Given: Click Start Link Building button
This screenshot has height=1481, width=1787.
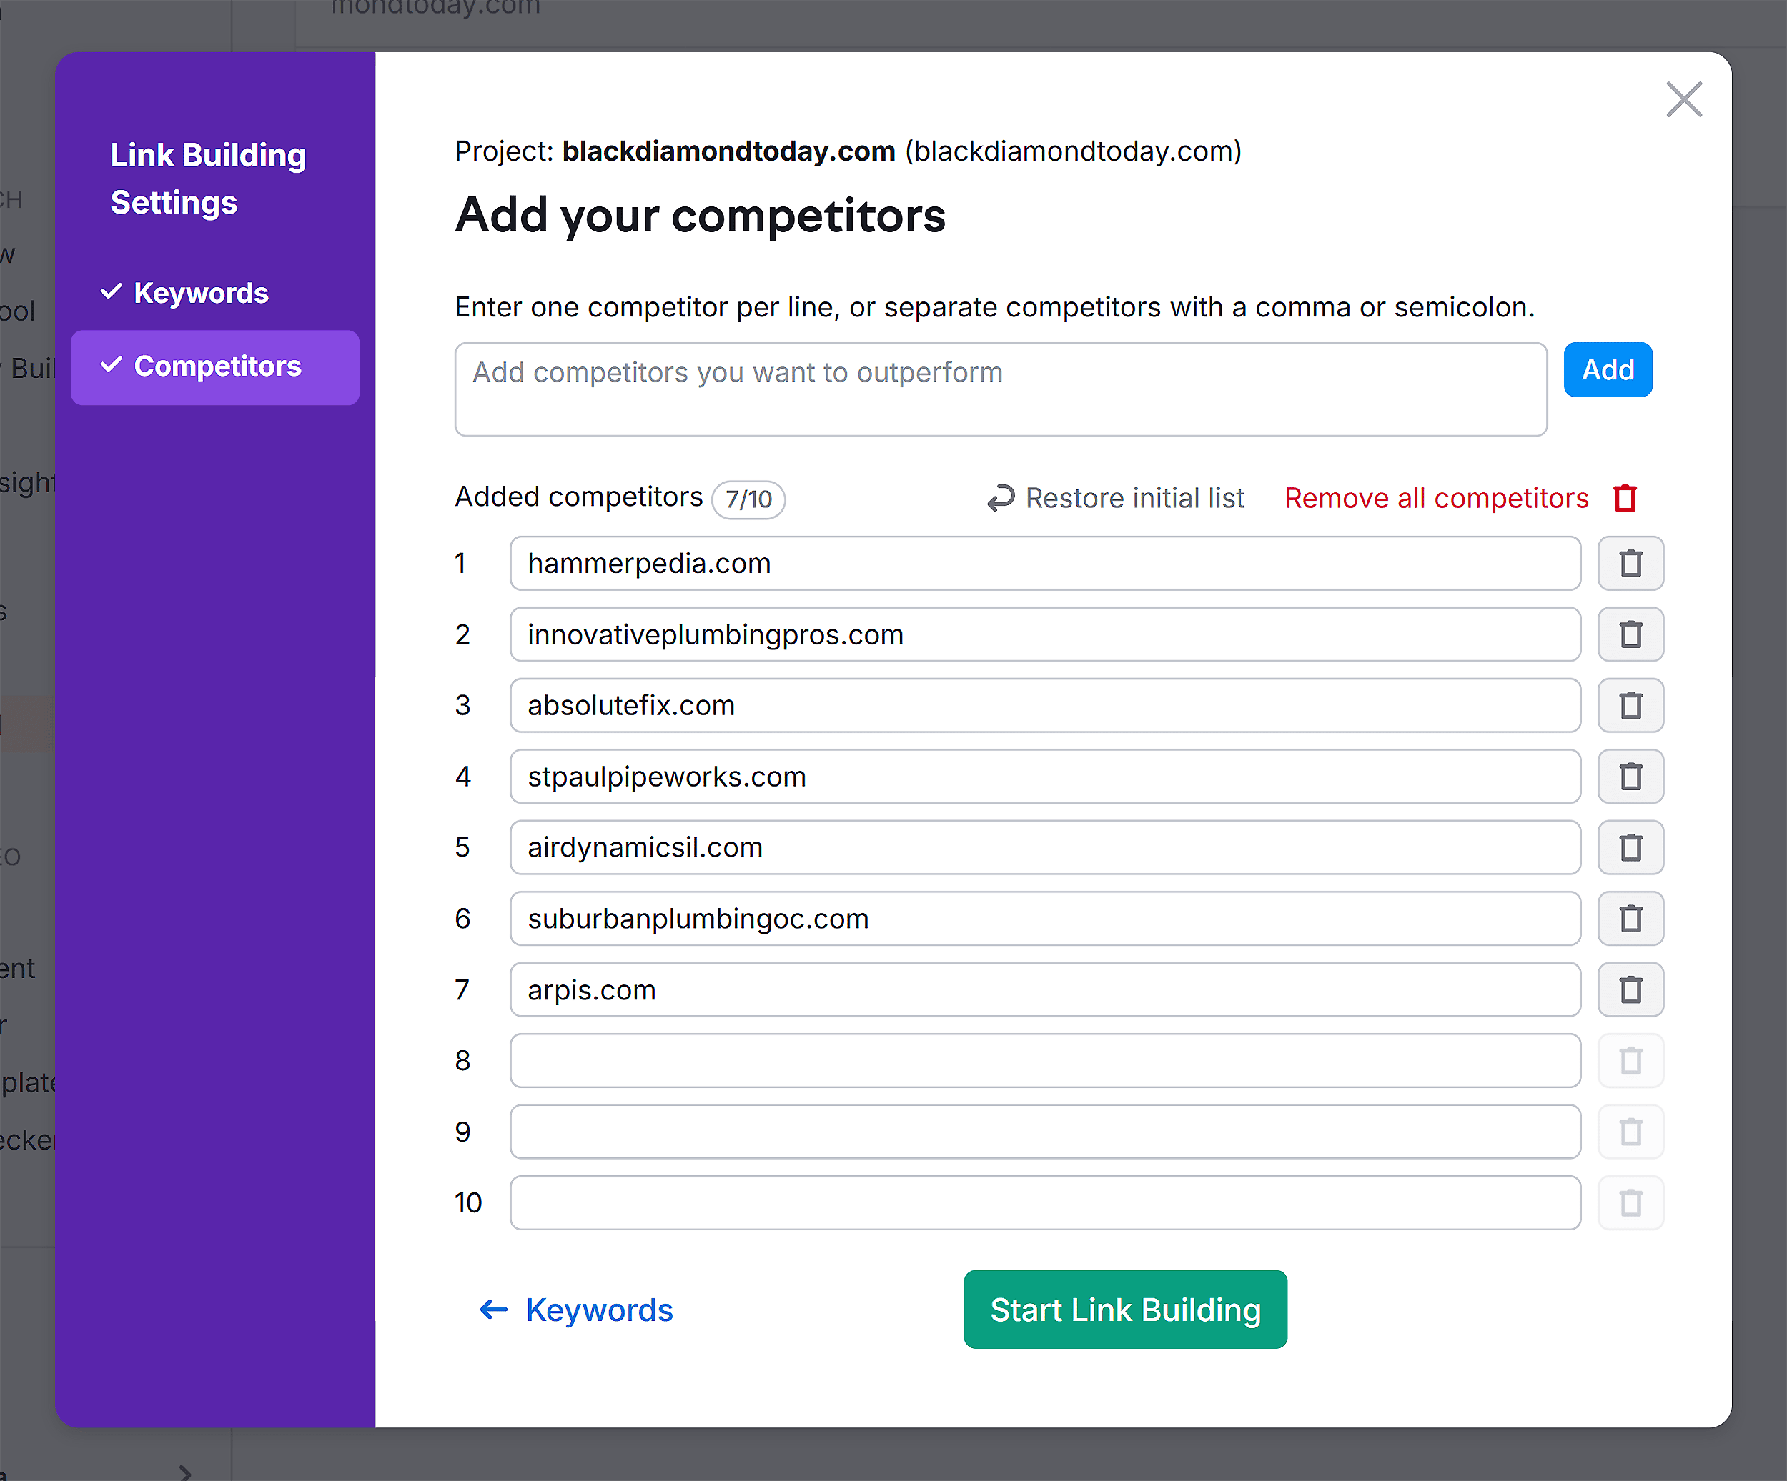Looking at the screenshot, I should pos(1125,1309).
